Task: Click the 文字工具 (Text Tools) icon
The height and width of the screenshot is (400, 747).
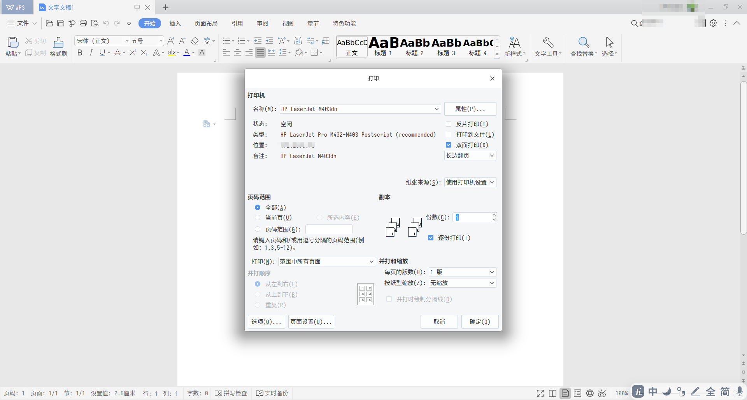Action: click(x=548, y=46)
